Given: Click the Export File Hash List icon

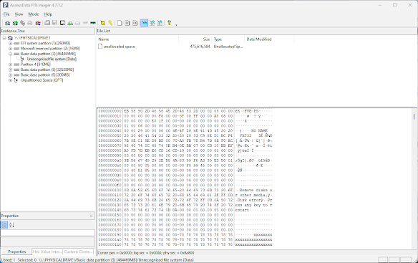Looking at the screenshot, I should [127, 23].
